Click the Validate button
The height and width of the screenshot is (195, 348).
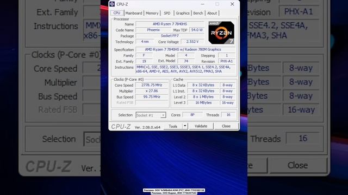(x=201, y=126)
